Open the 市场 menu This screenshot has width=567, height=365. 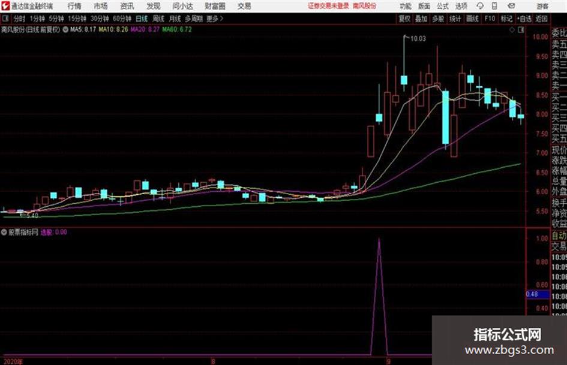click(101, 6)
